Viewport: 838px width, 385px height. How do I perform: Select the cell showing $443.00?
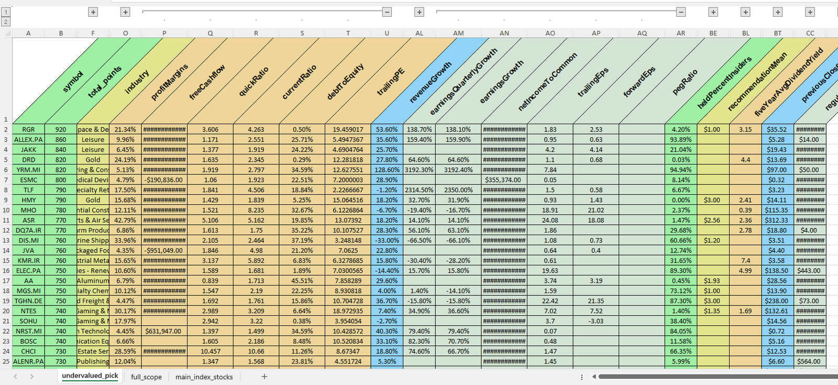point(810,271)
